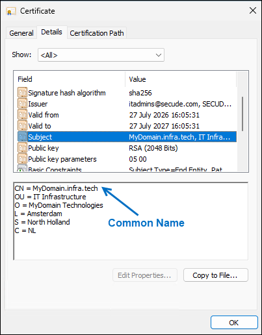The image size is (262, 335).
Task: Select the Public key row label
Action: tap(44, 148)
